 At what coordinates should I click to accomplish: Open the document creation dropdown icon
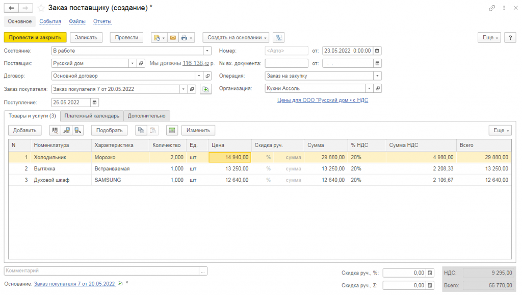(159, 37)
